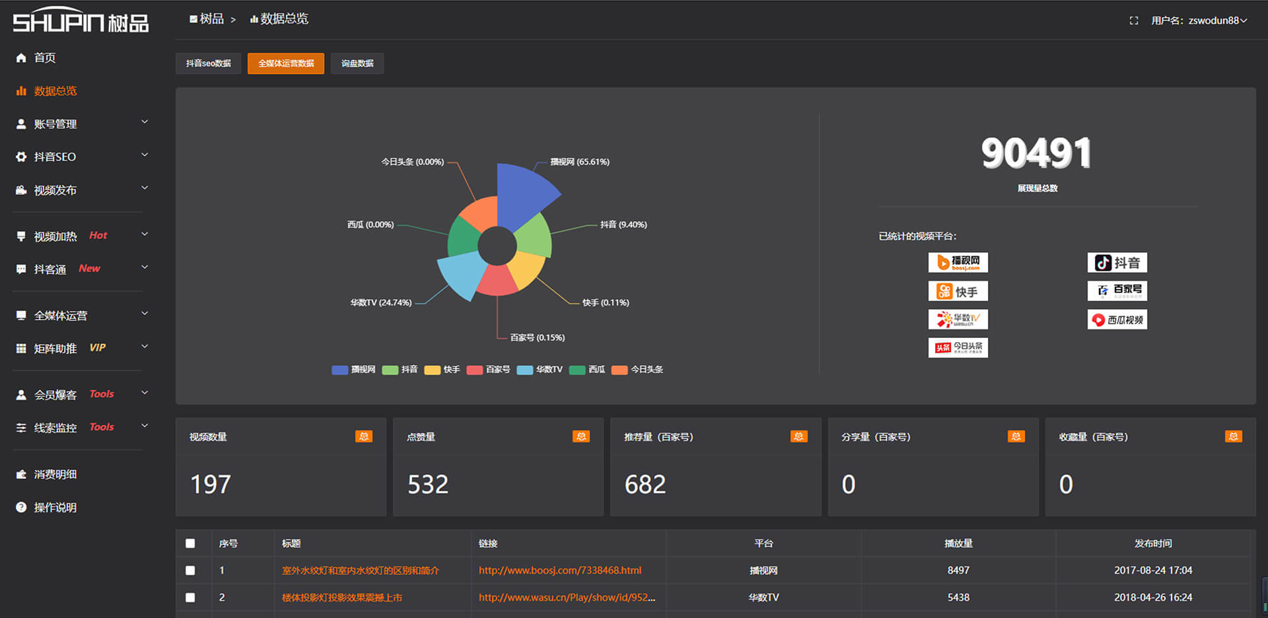Screen dimensions: 1268x618
Task: Click the 抖音 platform logo
Action: click(x=1117, y=263)
